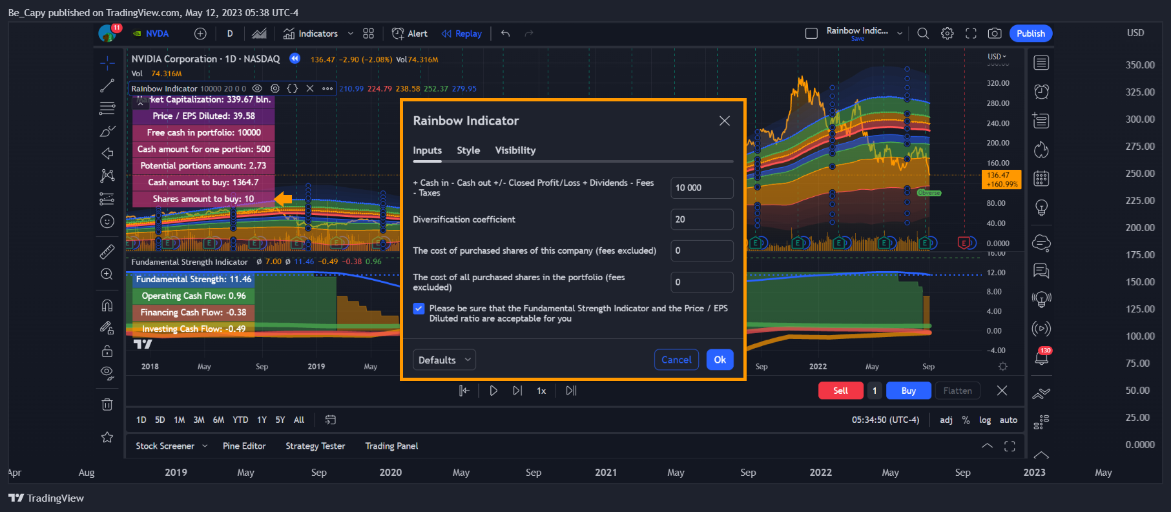The width and height of the screenshot is (1171, 512).
Task: Open the Strategy Tester tab
Action: tap(315, 446)
